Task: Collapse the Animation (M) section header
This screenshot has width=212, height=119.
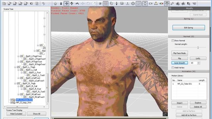Action: [x=188, y=71]
